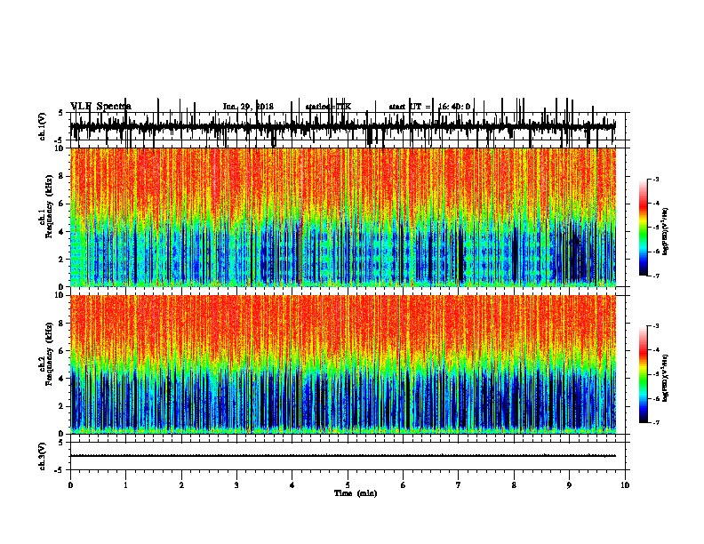Viewport: 704px width, 544px height.
Task: Click the ch.1 colorbar "log(PSD)" label
Action: point(665,231)
